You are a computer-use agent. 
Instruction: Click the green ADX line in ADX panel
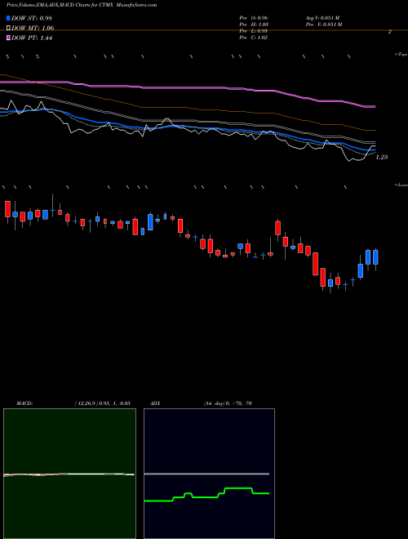click(x=206, y=495)
